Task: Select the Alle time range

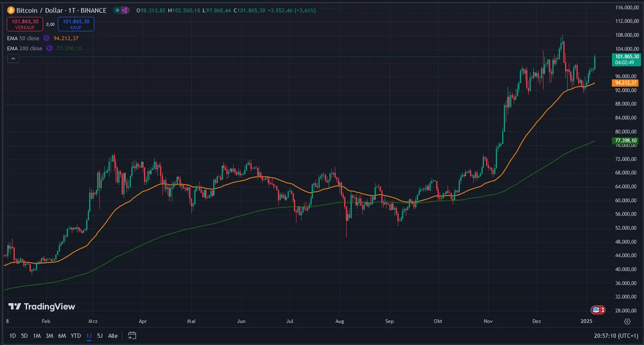Action: [113, 335]
